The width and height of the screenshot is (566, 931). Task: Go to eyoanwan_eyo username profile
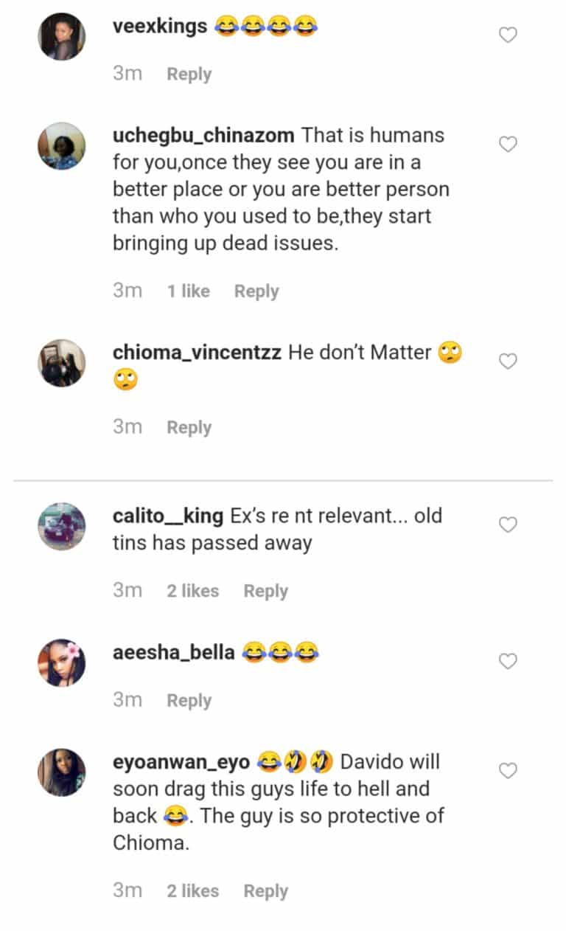[182, 762]
